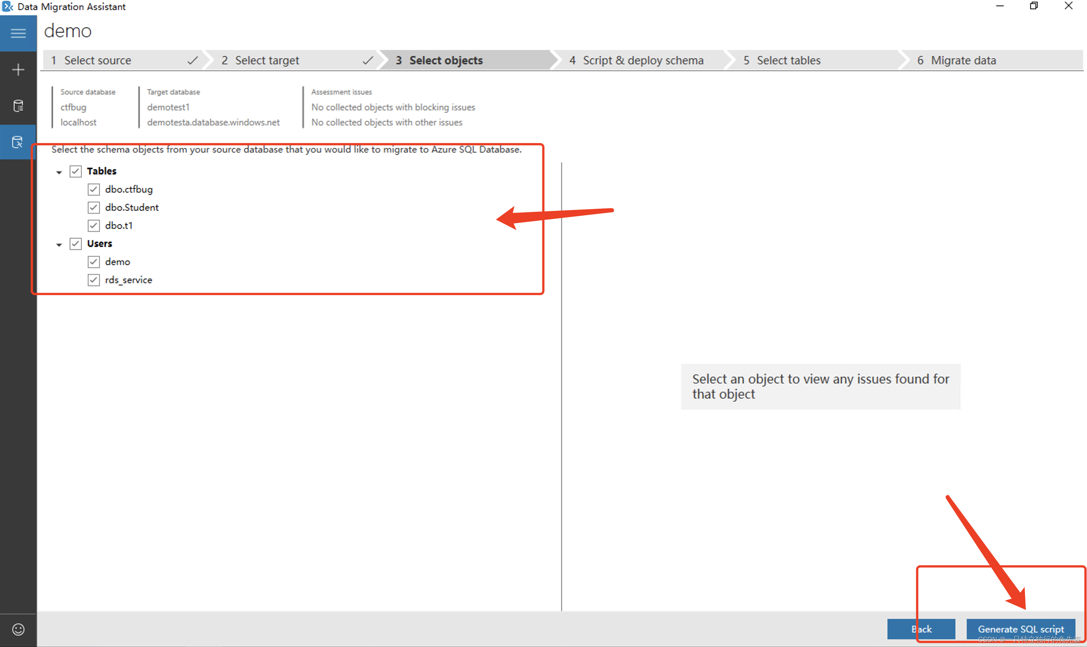Collapse the Tables tree node

tap(59, 171)
